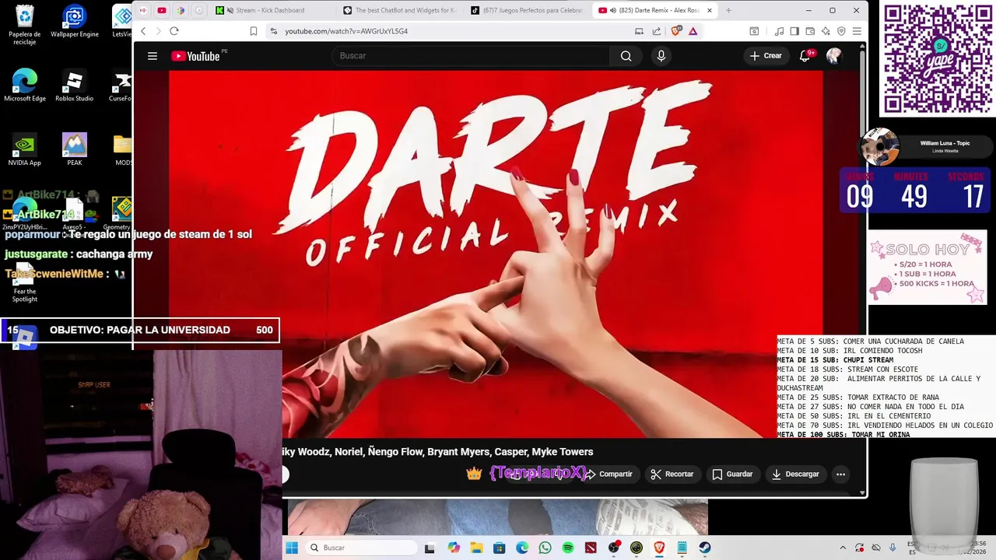996x560 pixels.
Task: Reload the YouTube page
Action: point(174,31)
